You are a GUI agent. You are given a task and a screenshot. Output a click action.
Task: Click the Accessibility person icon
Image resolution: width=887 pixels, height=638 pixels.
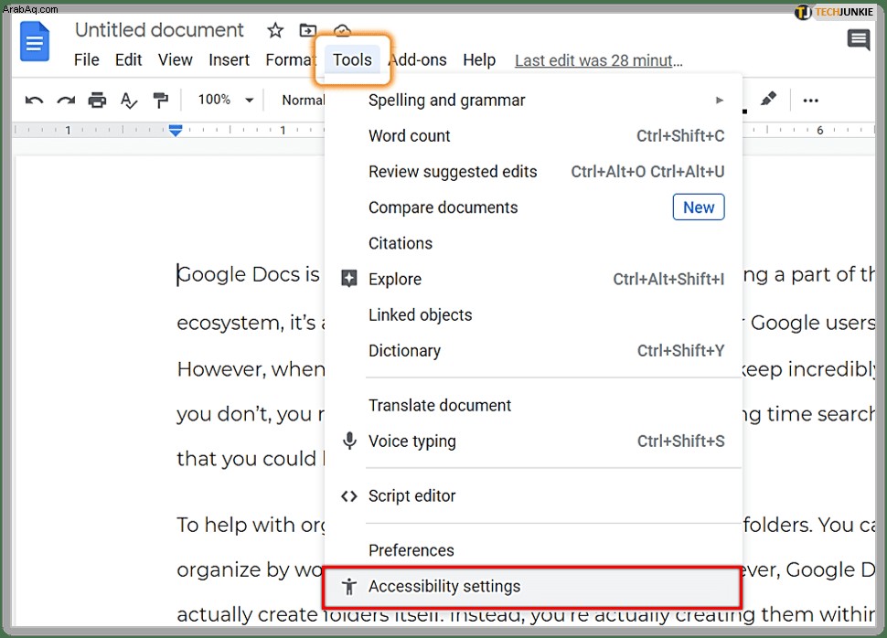pos(349,587)
